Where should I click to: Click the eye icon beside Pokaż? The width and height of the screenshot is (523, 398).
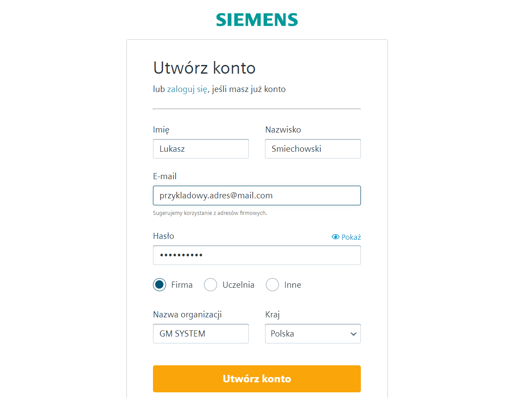click(336, 237)
